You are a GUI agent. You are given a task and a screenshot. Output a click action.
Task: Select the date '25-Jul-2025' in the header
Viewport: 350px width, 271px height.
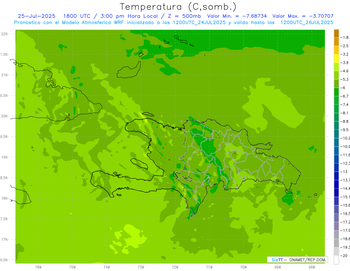37,16
